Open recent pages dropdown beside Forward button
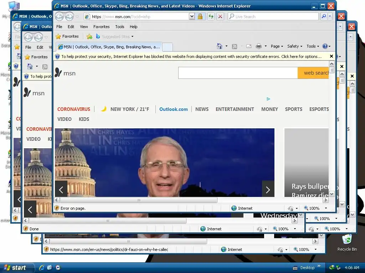This screenshot has height=273, width=365. 77,17
